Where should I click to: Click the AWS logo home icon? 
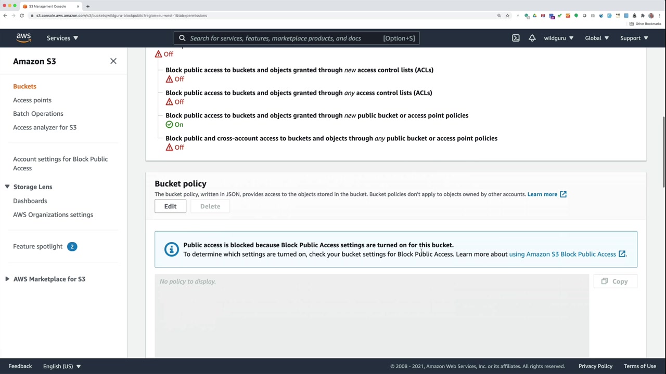23,38
